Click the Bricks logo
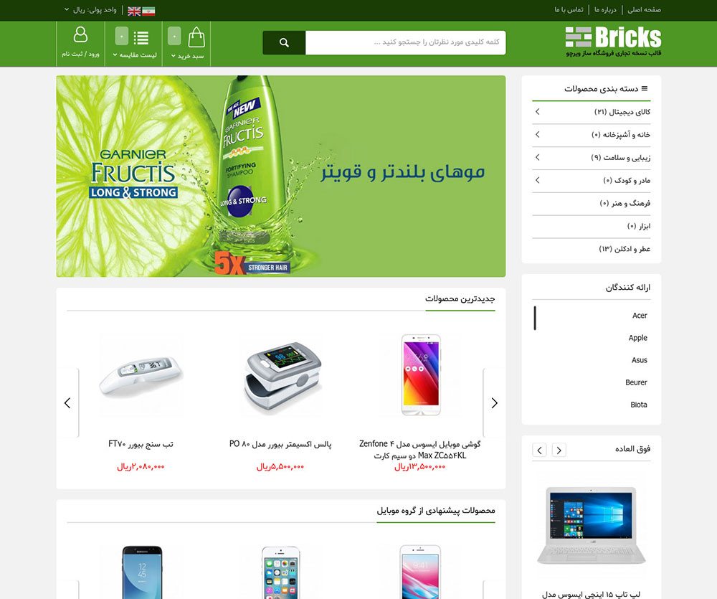 (613, 41)
